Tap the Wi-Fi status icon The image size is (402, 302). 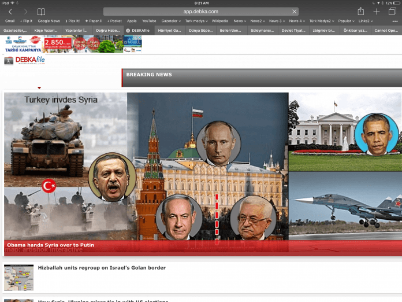(12, 3)
